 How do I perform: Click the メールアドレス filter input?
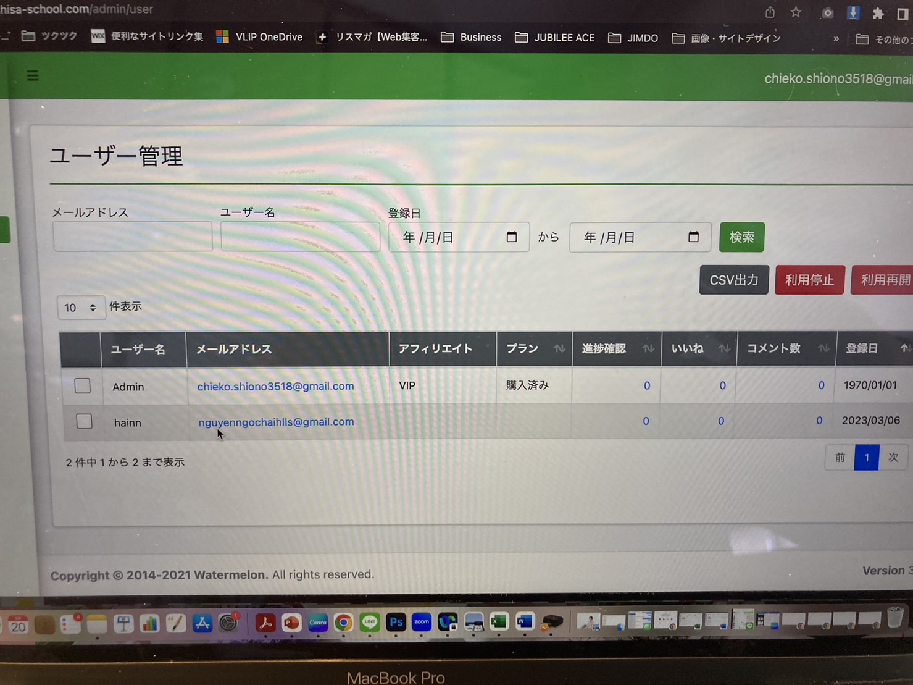point(133,237)
